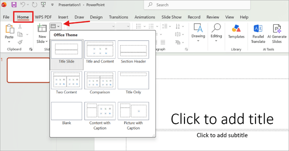Choose the Section Header layout
Image resolution: width=289 pixels, height=151 pixels.
(133, 52)
